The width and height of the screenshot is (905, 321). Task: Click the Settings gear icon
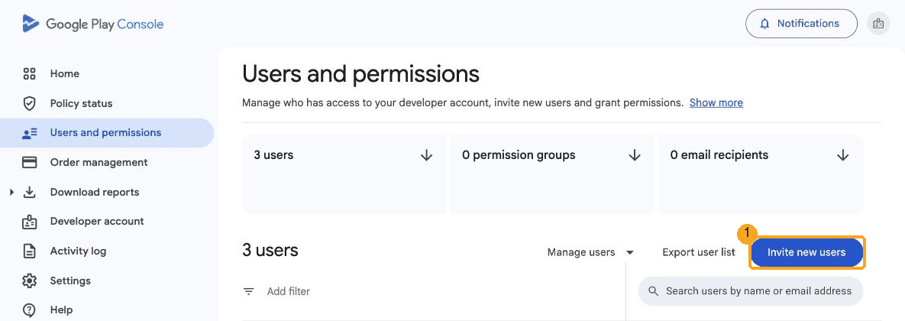click(29, 280)
